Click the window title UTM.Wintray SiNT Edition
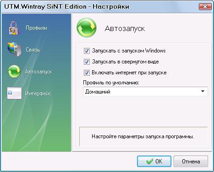This screenshot has width=214, height=172. point(45,7)
